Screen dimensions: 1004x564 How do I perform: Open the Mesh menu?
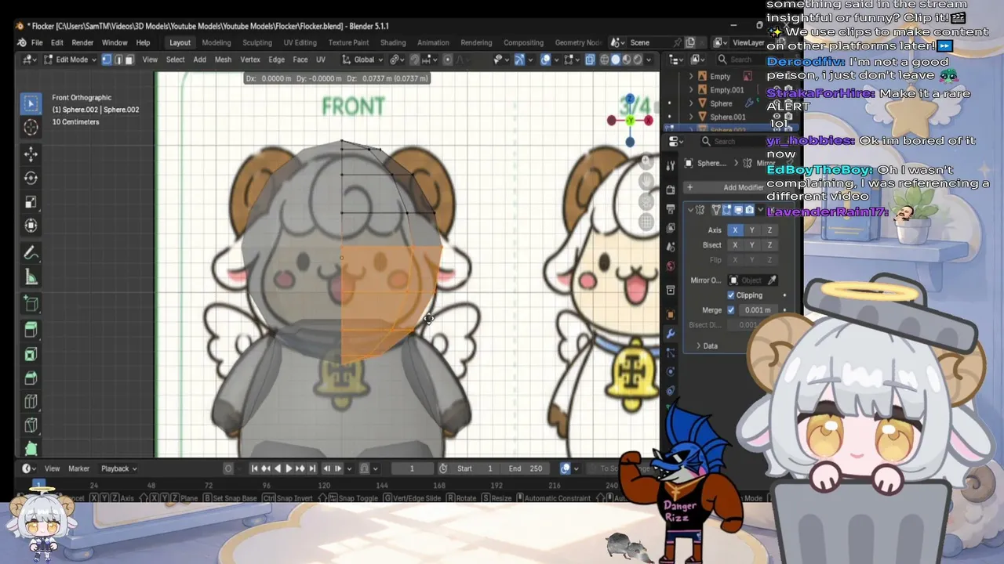pyautogui.click(x=223, y=60)
